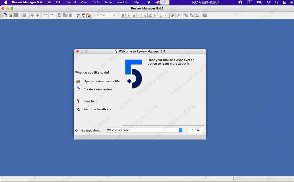The width and height of the screenshot is (294, 182).
Task: Open the Tools menu
Action: (x=96, y=2)
